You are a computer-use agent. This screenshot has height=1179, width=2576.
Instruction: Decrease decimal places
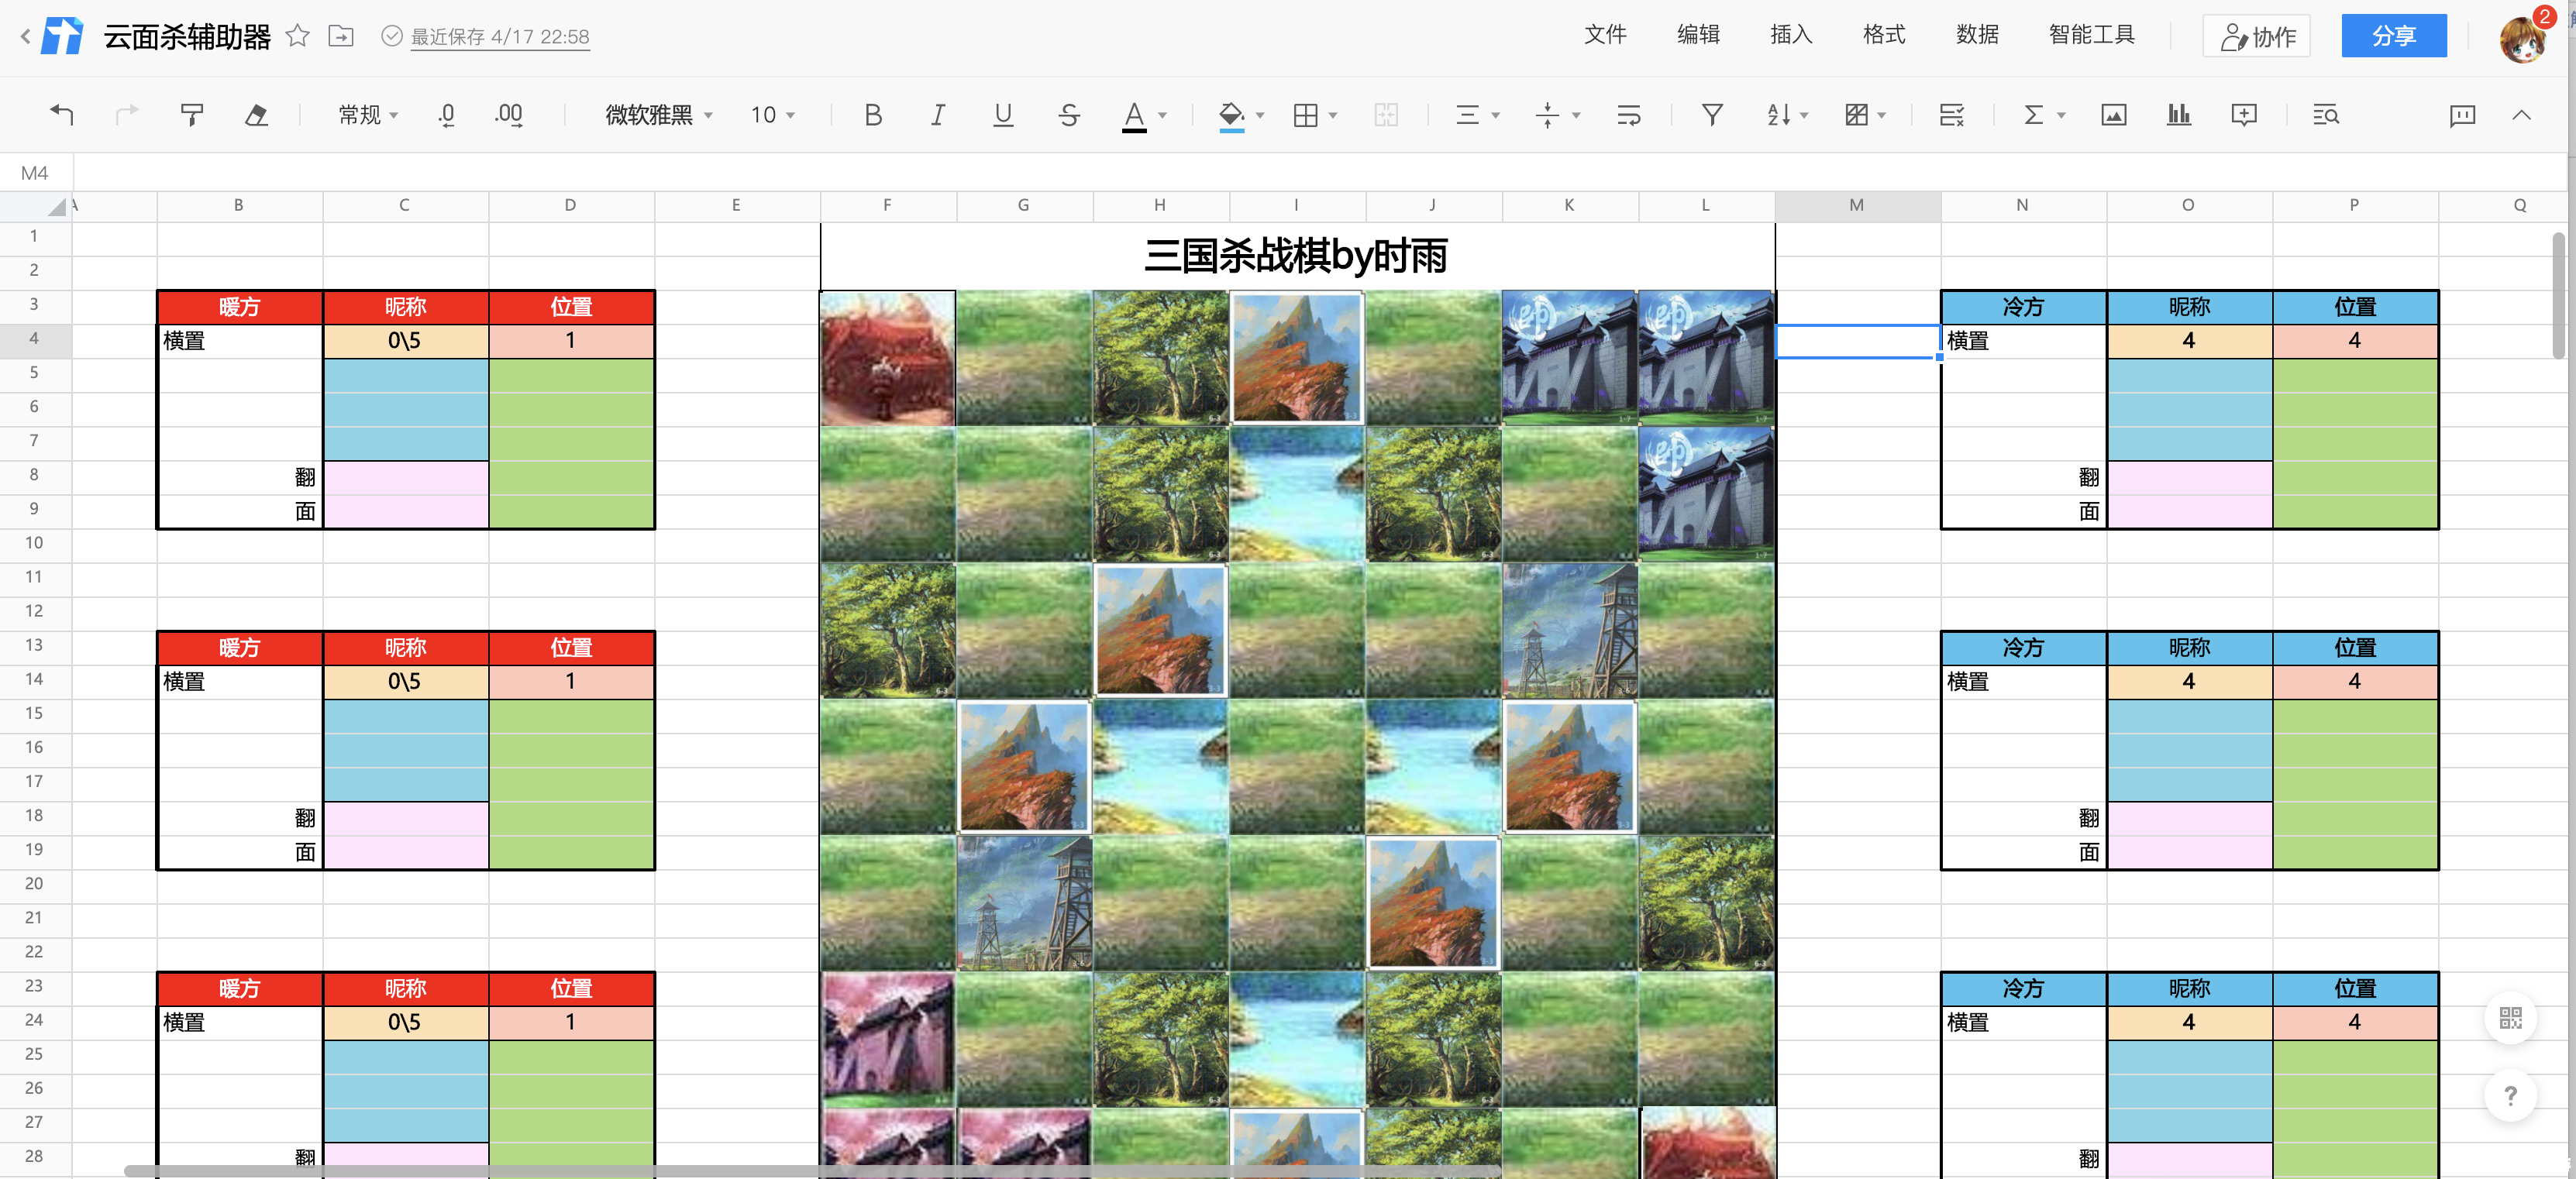pos(447,115)
